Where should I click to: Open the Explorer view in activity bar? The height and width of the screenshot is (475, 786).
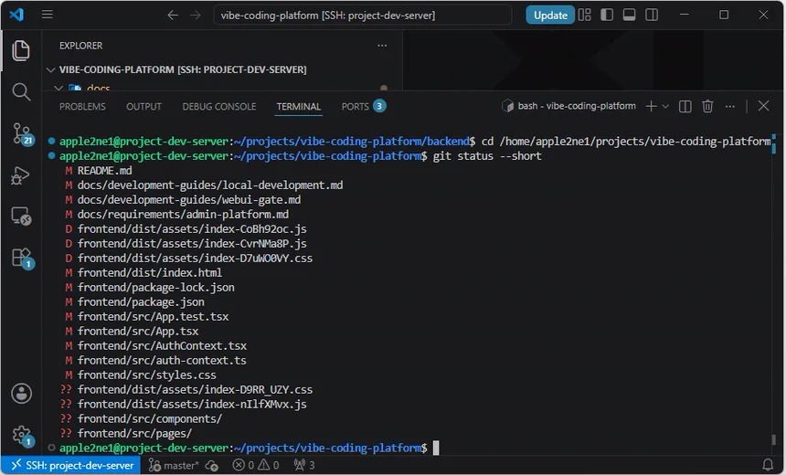pos(20,50)
